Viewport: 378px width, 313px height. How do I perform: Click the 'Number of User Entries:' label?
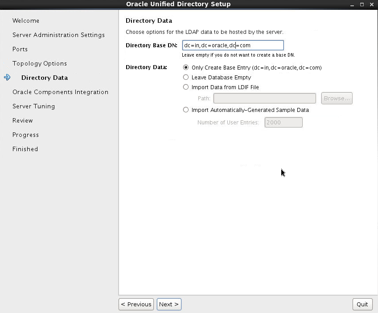point(228,123)
